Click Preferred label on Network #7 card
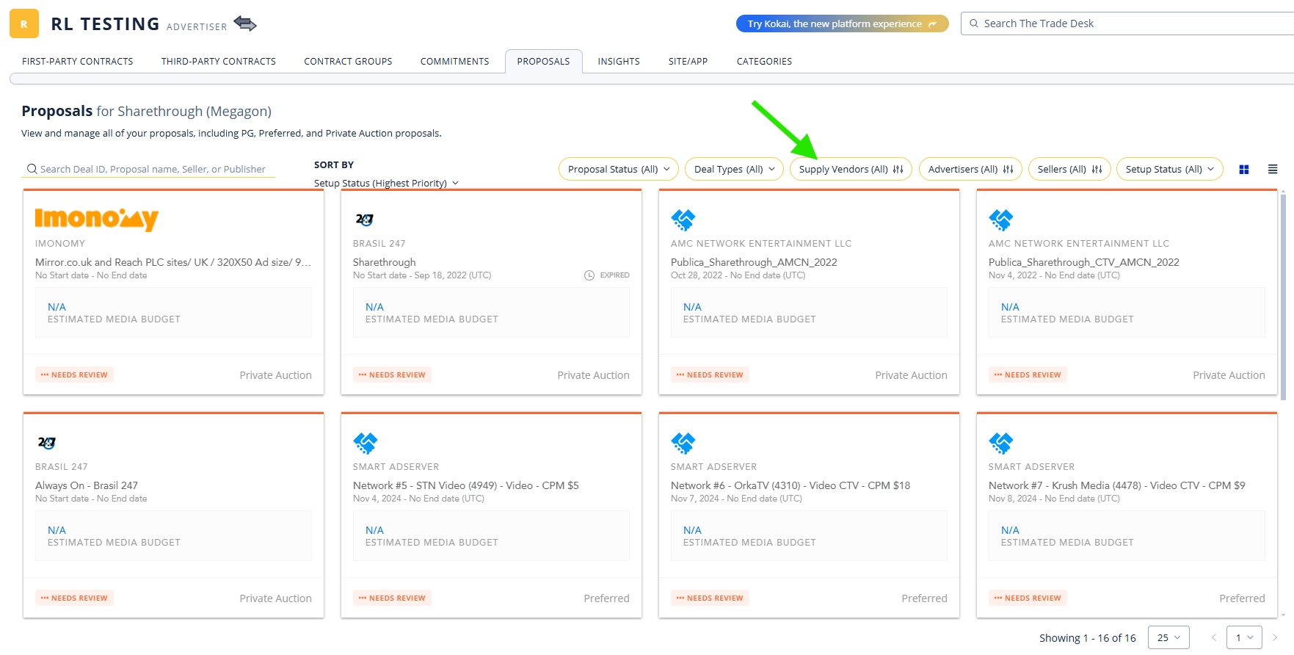Screen dimensions: 1294x655 pos(1242,598)
